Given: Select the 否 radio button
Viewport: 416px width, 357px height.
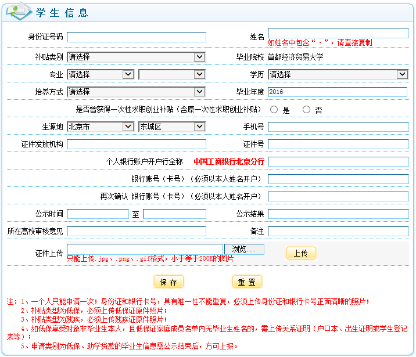Looking at the screenshot, I should 306,110.
